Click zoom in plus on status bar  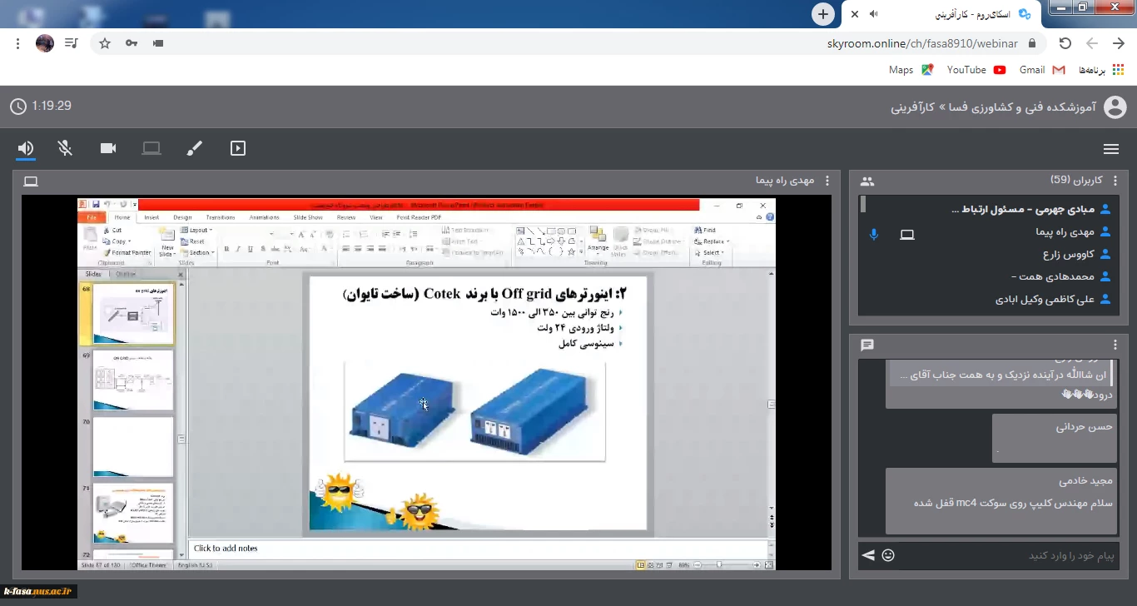[757, 564]
